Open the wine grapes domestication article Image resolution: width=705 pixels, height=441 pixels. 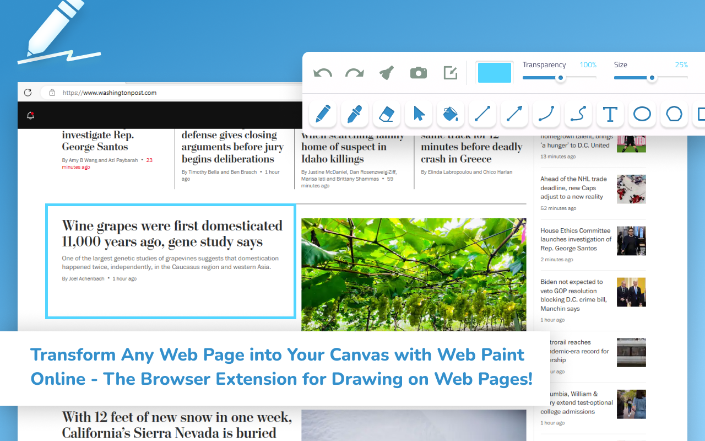(x=171, y=234)
